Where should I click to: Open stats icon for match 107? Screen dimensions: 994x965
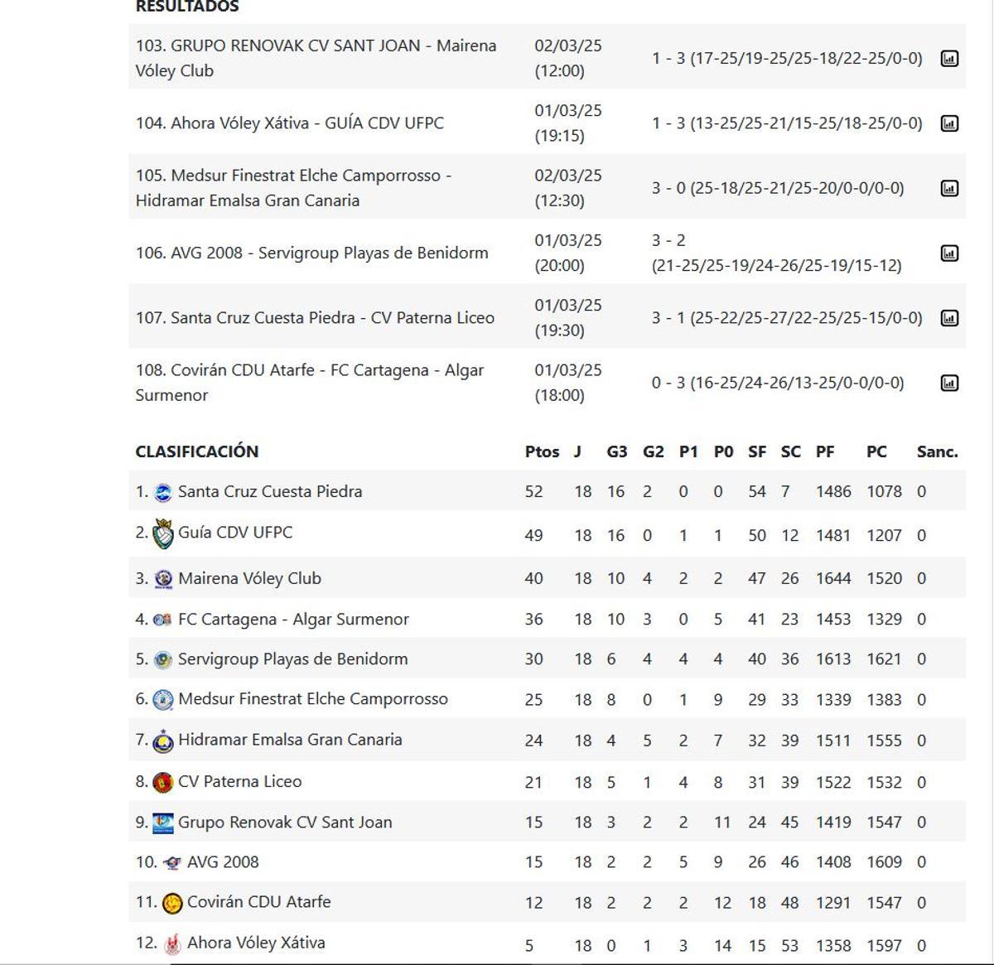tap(949, 318)
